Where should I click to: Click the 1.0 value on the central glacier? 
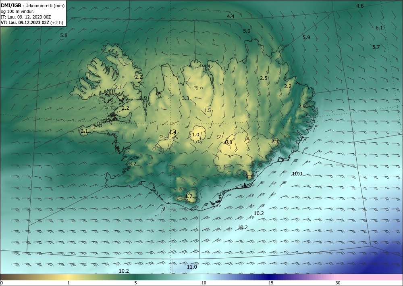(195, 134)
